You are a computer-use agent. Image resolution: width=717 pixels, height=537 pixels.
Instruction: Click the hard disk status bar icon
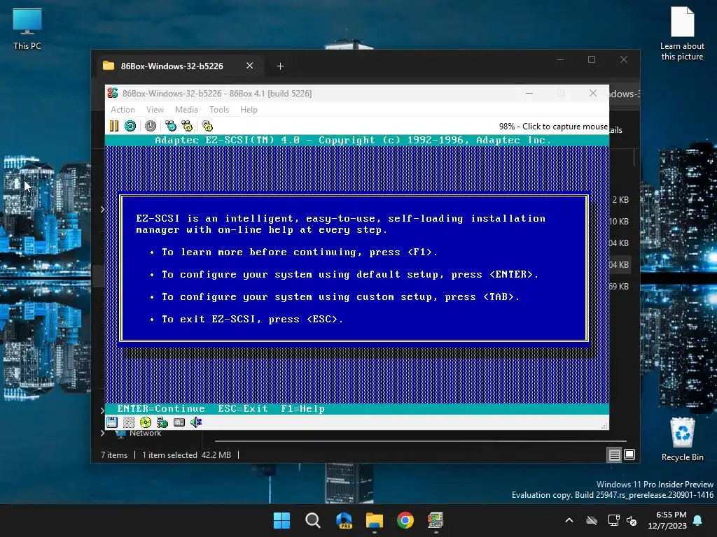tap(179, 422)
